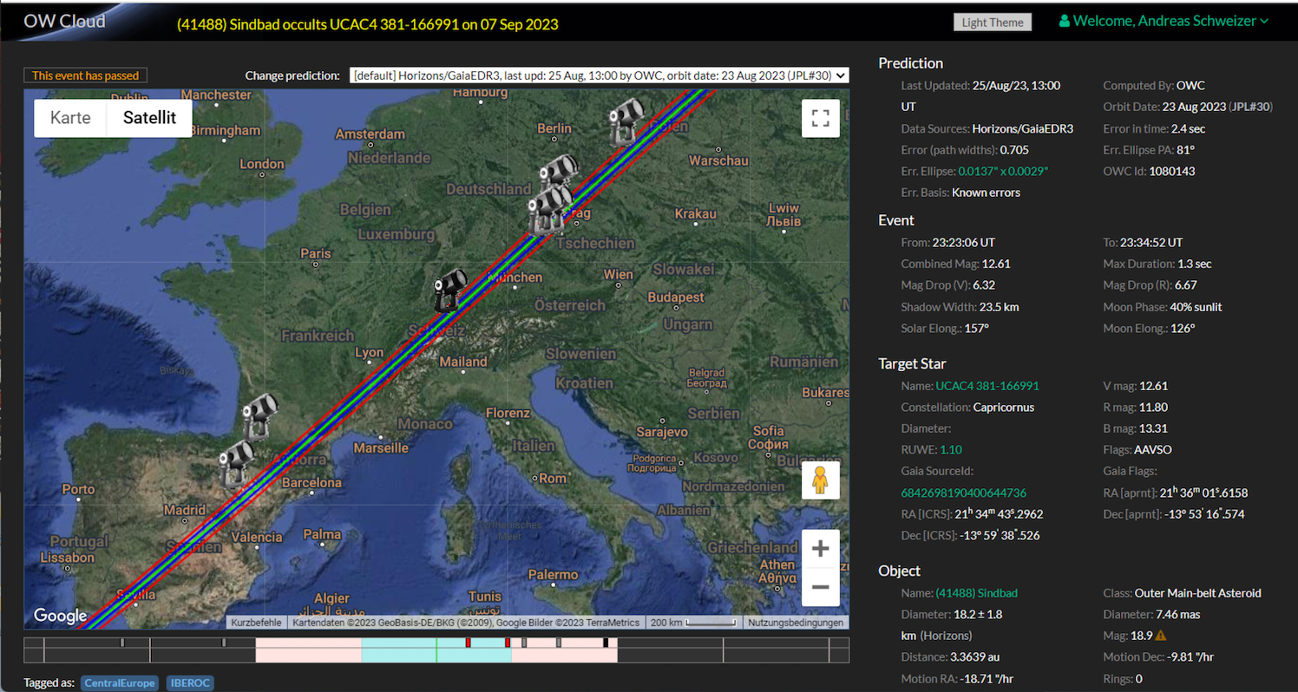Open the Change prediction dropdown
Screen dimensions: 1298x692
click(599, 75)
